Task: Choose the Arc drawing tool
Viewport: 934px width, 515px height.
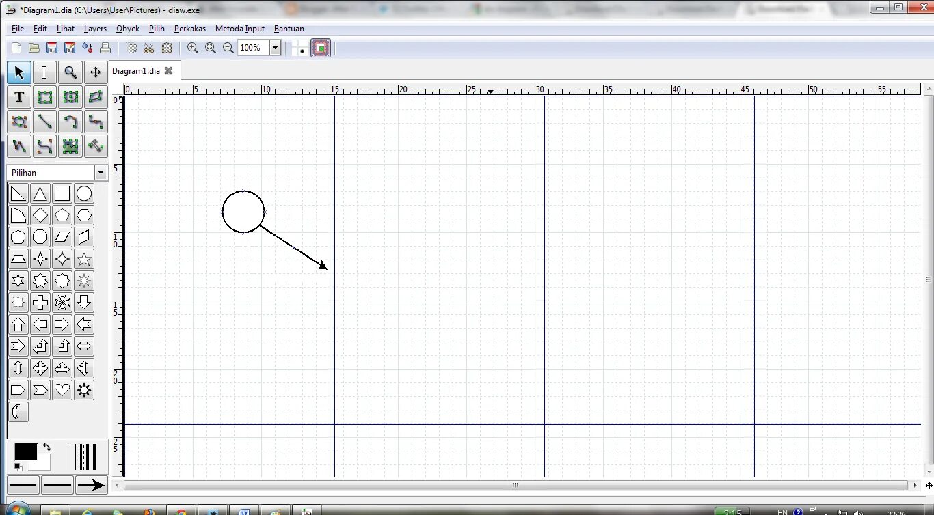Action: (x=70, y=122)
